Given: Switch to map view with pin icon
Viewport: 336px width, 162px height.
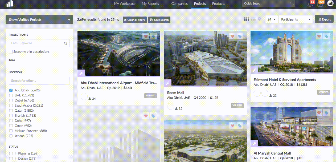Looking at the screenshot, I should pyautogui.click(x=259, y=19).
